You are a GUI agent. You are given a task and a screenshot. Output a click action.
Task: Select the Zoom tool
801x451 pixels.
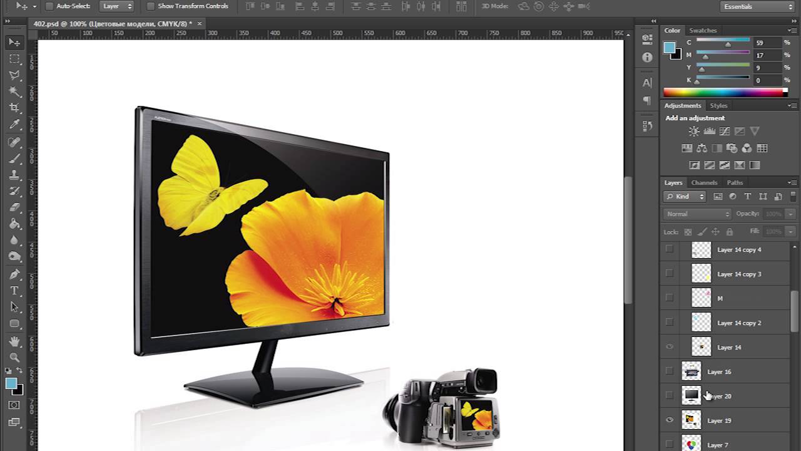tap(14, 358)
